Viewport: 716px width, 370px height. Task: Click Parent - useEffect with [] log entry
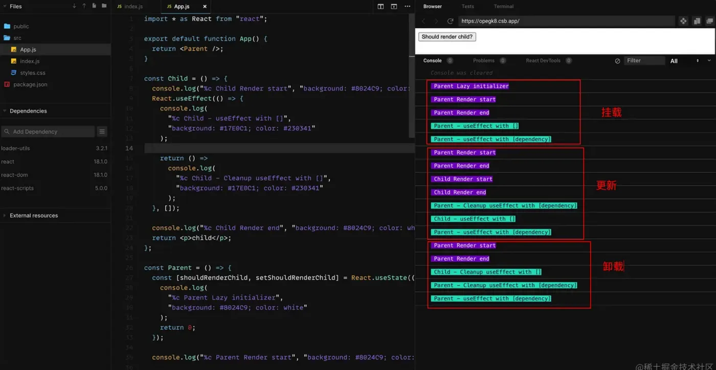[475, 126]
